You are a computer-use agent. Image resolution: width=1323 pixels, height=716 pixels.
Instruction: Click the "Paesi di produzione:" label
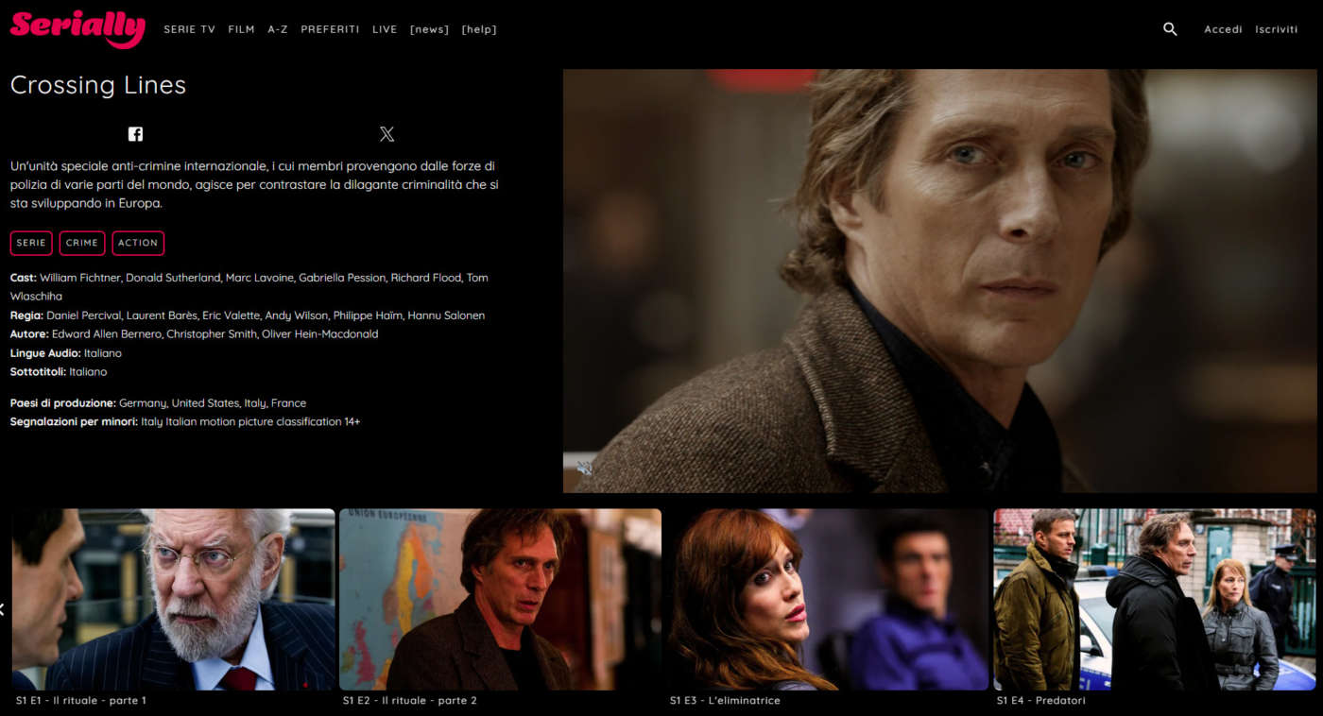(x=63, y=403)
